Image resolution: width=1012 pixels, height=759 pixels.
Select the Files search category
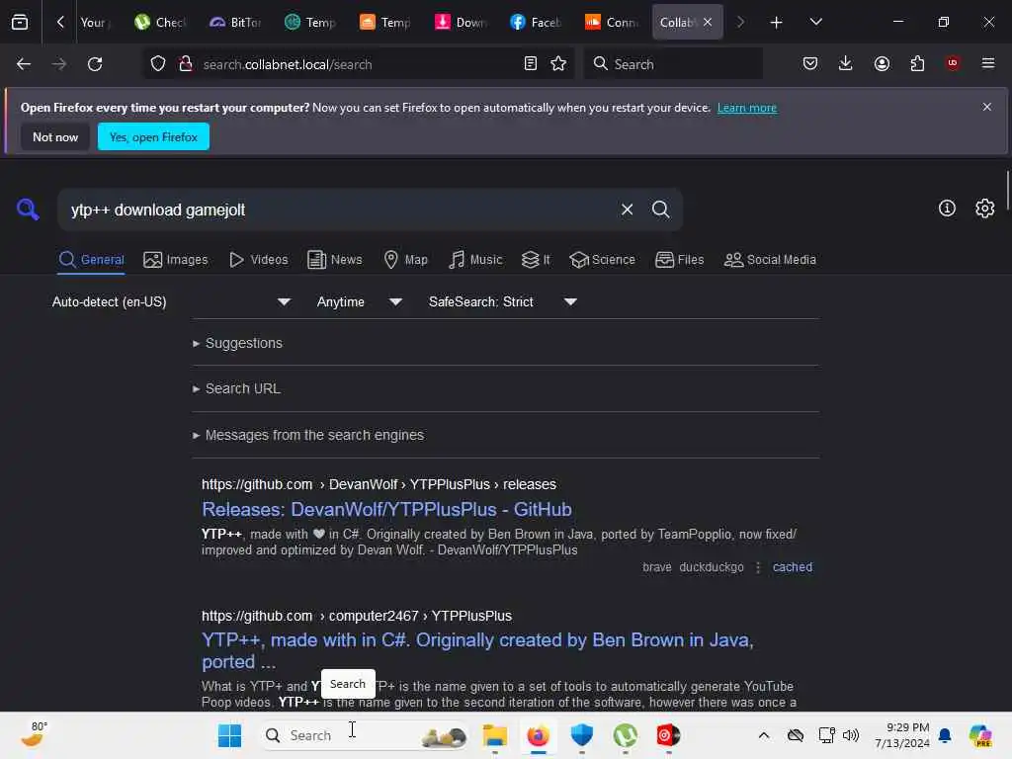pos(679,260)
